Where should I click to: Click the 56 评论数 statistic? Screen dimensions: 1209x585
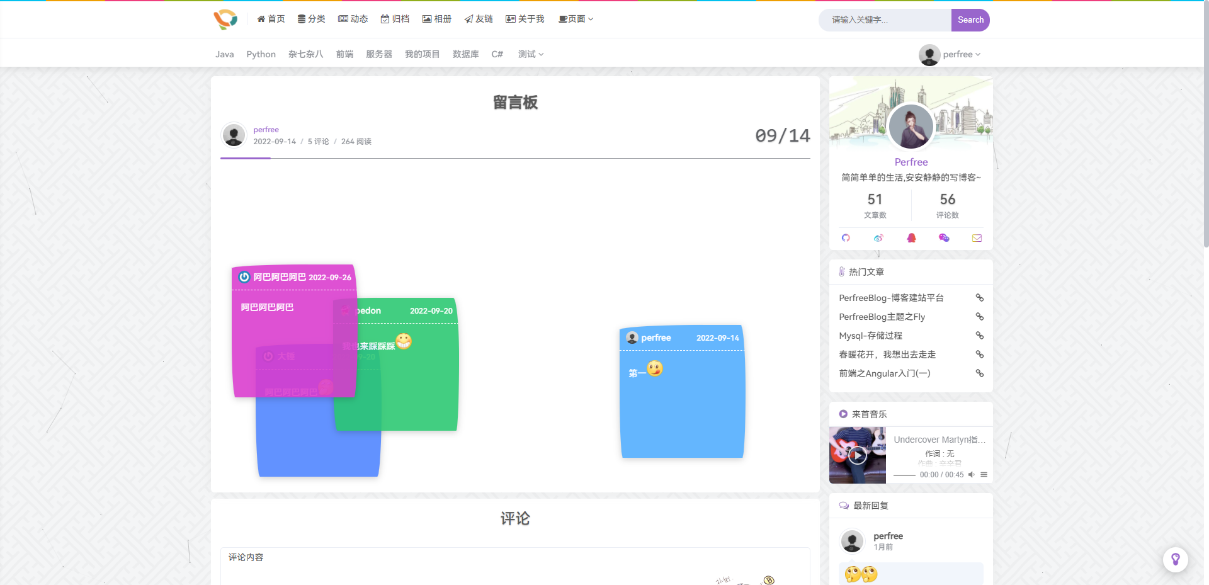click(948, 205)
